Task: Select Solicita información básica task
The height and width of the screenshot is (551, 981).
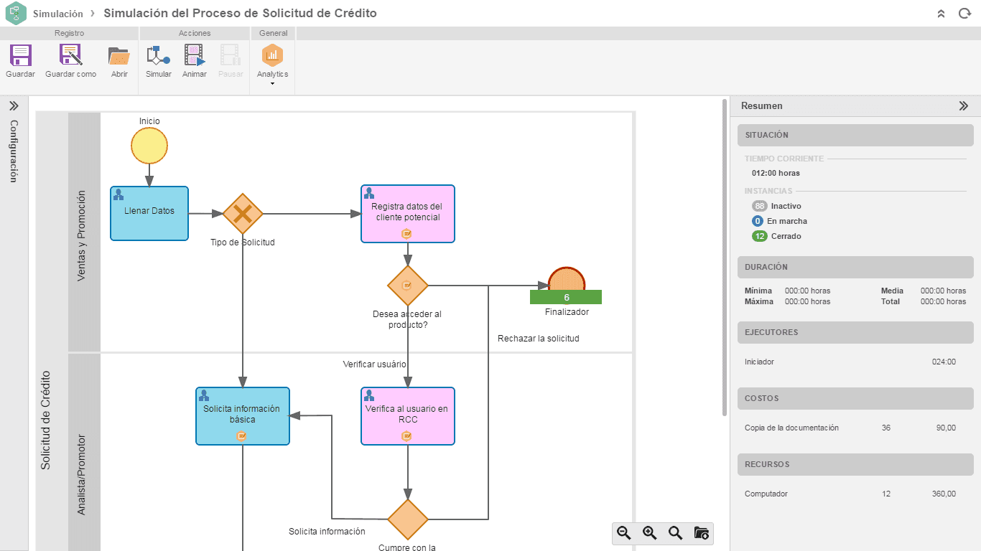Action: tap(243, 416)
